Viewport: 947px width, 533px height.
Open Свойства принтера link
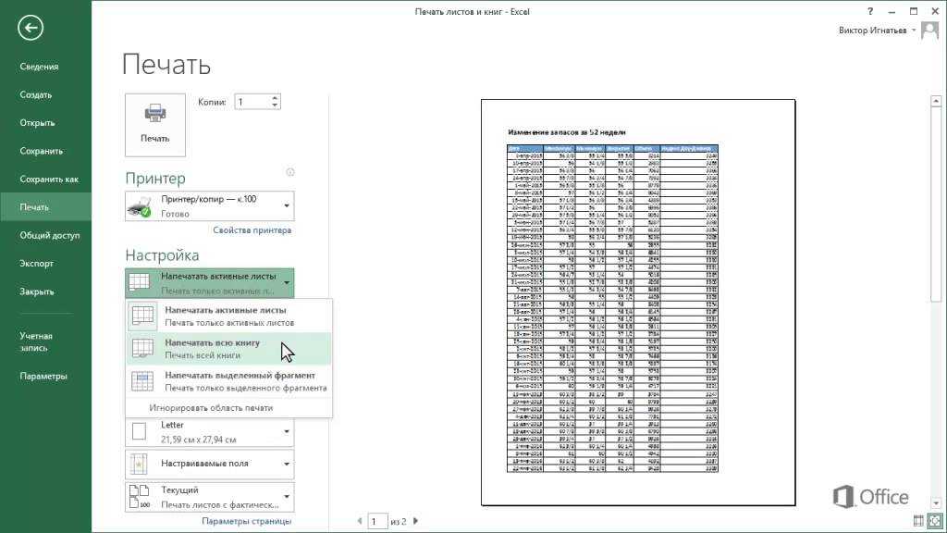point(252,230)
